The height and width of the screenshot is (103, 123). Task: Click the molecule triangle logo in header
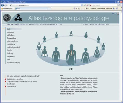18,18
